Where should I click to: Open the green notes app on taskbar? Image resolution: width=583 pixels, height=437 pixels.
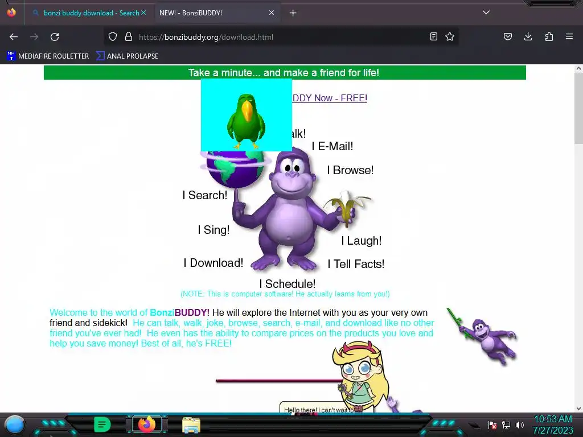click(x=102, y=424)
